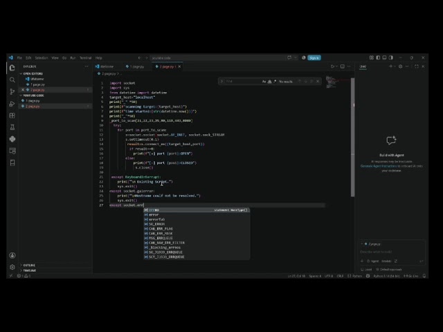Close the Find widget
Screen dimensions: 443x332
pos(318,82)
